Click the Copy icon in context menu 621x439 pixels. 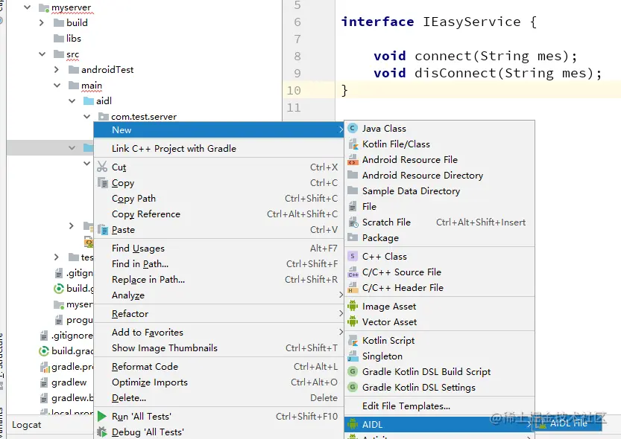coord(103,183)
